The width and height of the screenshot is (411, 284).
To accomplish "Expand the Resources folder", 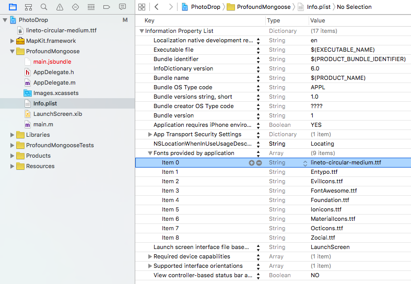I will tap(12, 167).
